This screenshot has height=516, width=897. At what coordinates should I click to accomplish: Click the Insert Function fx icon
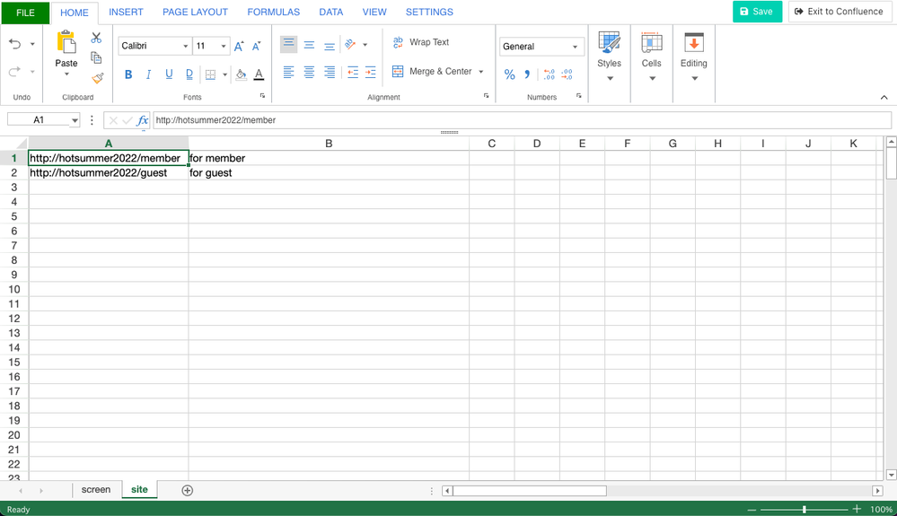(143, 120)
